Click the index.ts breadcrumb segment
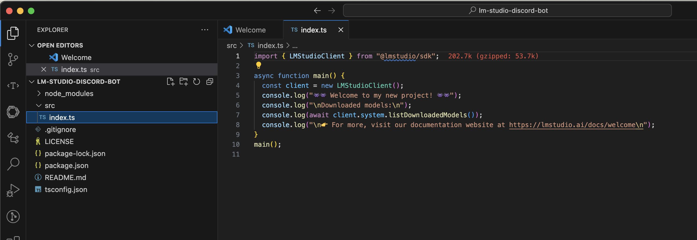Image resolution: width=697 pixels, height=240 pixels. point(265,46)
